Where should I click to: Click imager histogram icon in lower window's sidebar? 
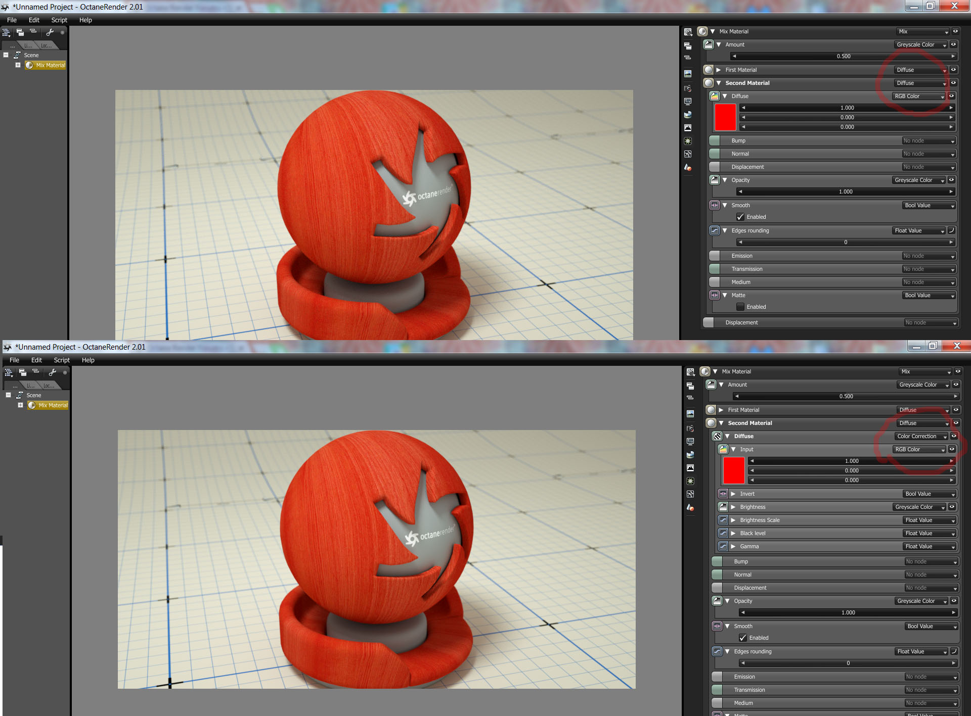[690, 468]
